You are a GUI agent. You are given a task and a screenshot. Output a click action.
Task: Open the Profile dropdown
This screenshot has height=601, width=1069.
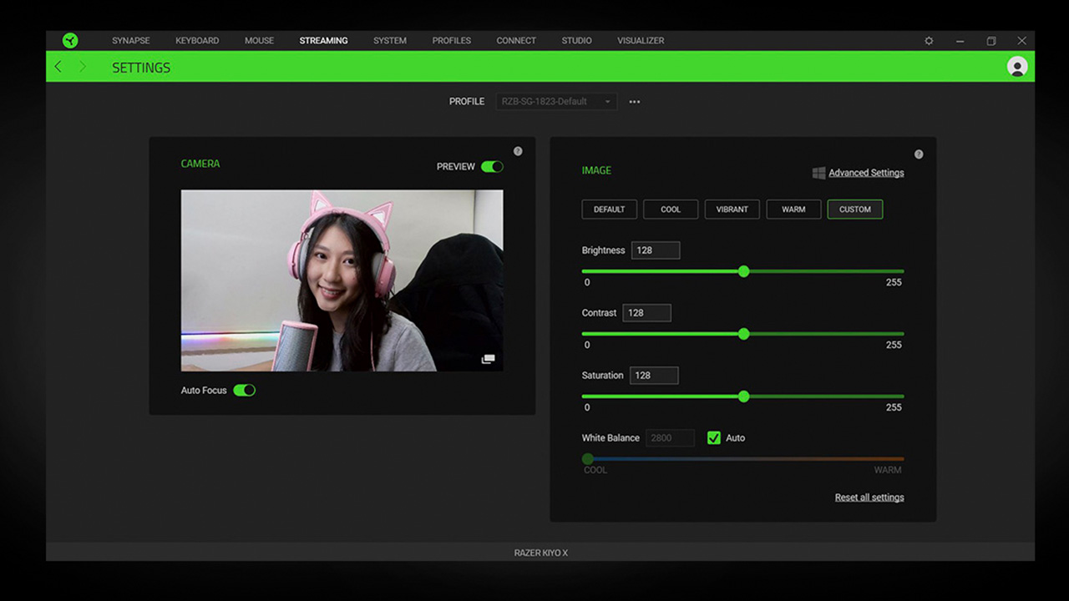[x=555, y=101]
